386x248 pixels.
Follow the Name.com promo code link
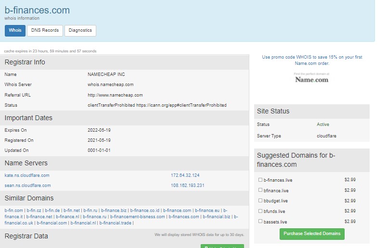coord(312,60)
